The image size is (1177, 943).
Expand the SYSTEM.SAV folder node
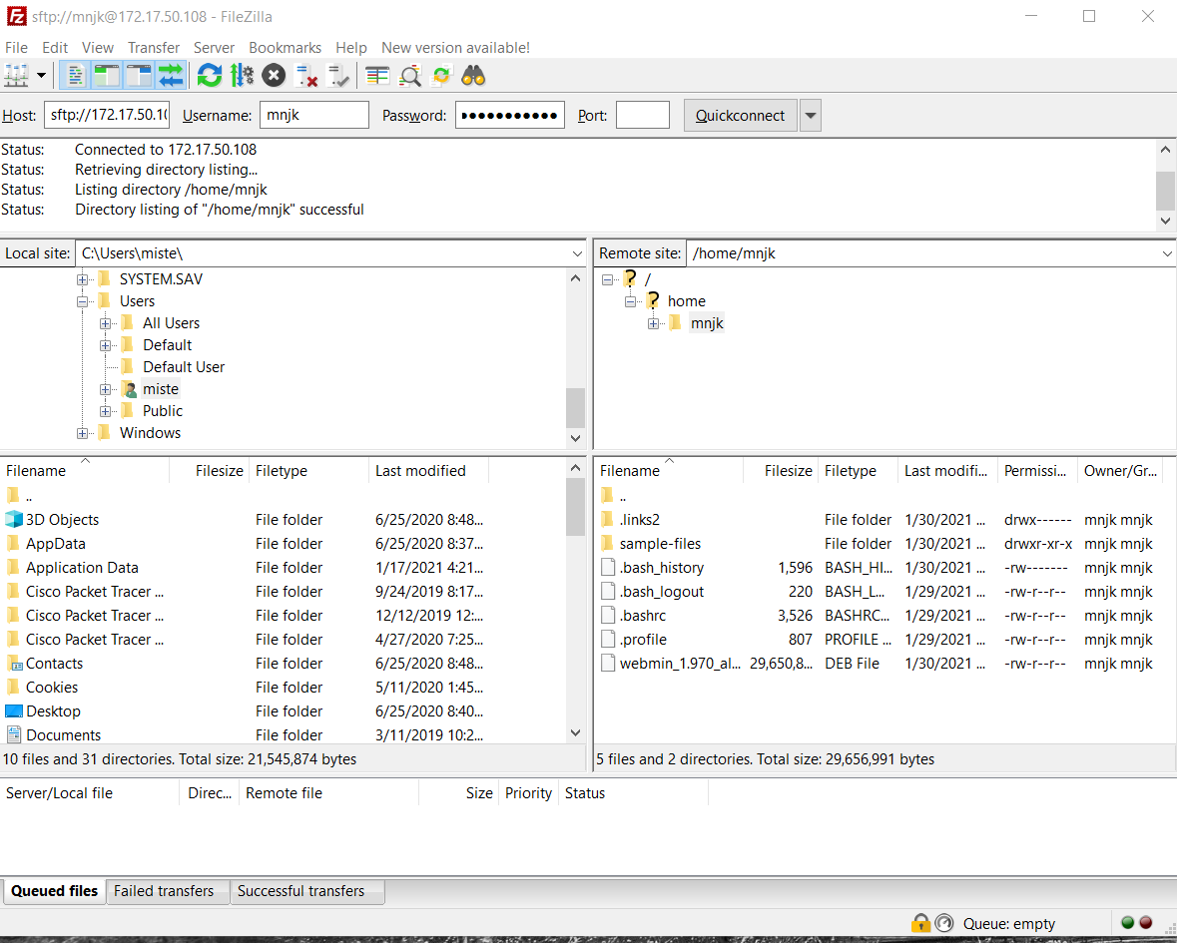82,279
